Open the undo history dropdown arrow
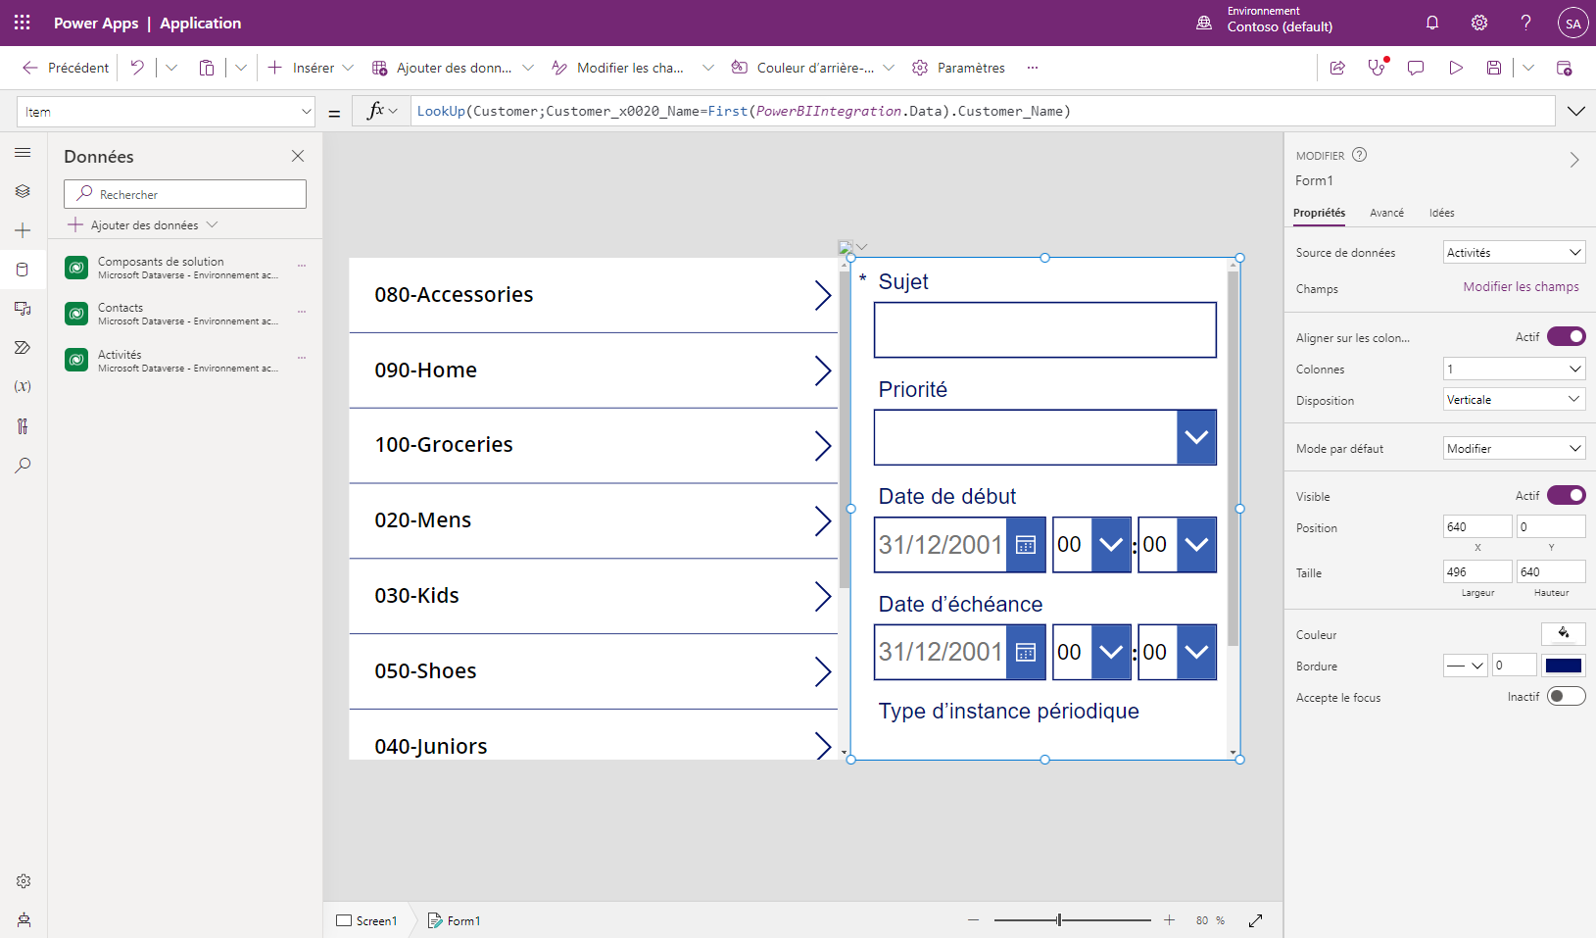1596x938 pixels. (171, 68)
